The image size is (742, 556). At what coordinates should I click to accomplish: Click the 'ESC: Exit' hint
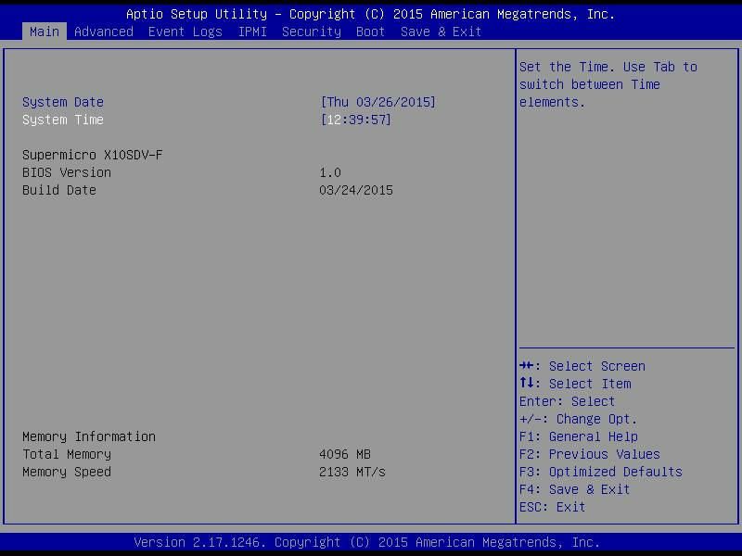(x=552, y=507)
